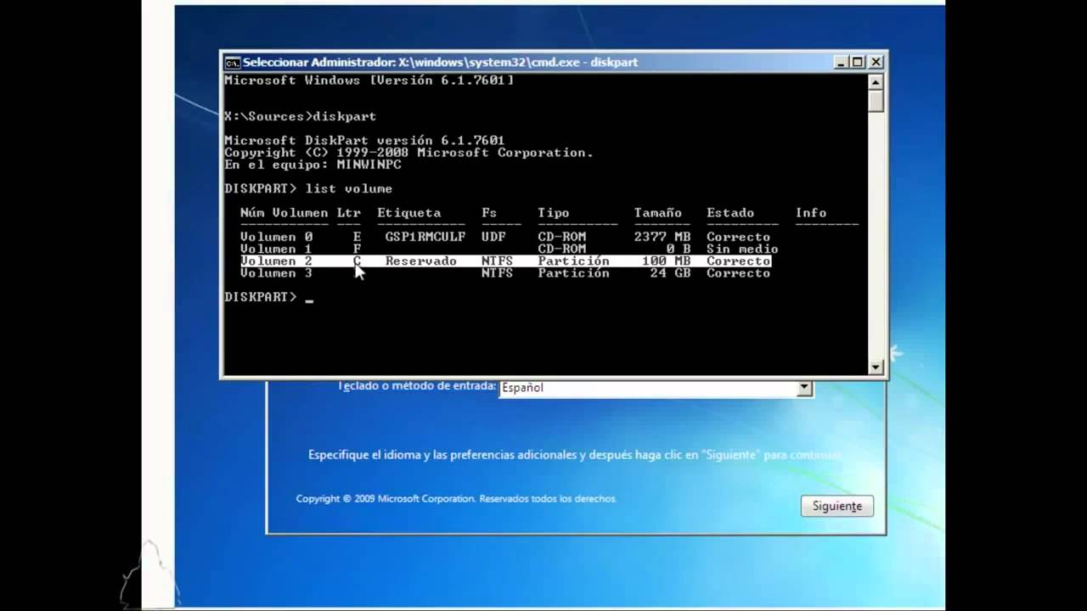Click the 'Especifique el idioma' instruction text
The height and width of the screenshot is (611, 1087).
(574, 455)
